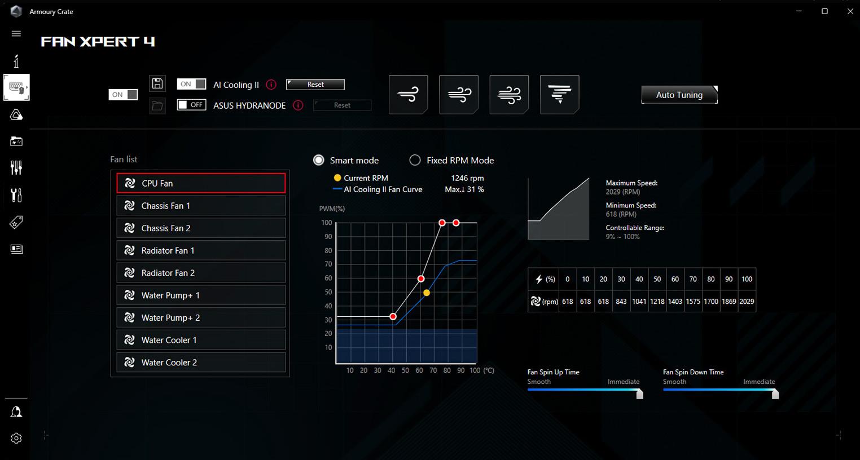Open the tools wrench icon in the sidebar
Image resolution: width=860 pixels, height=460 pixels.
[16, 195]
